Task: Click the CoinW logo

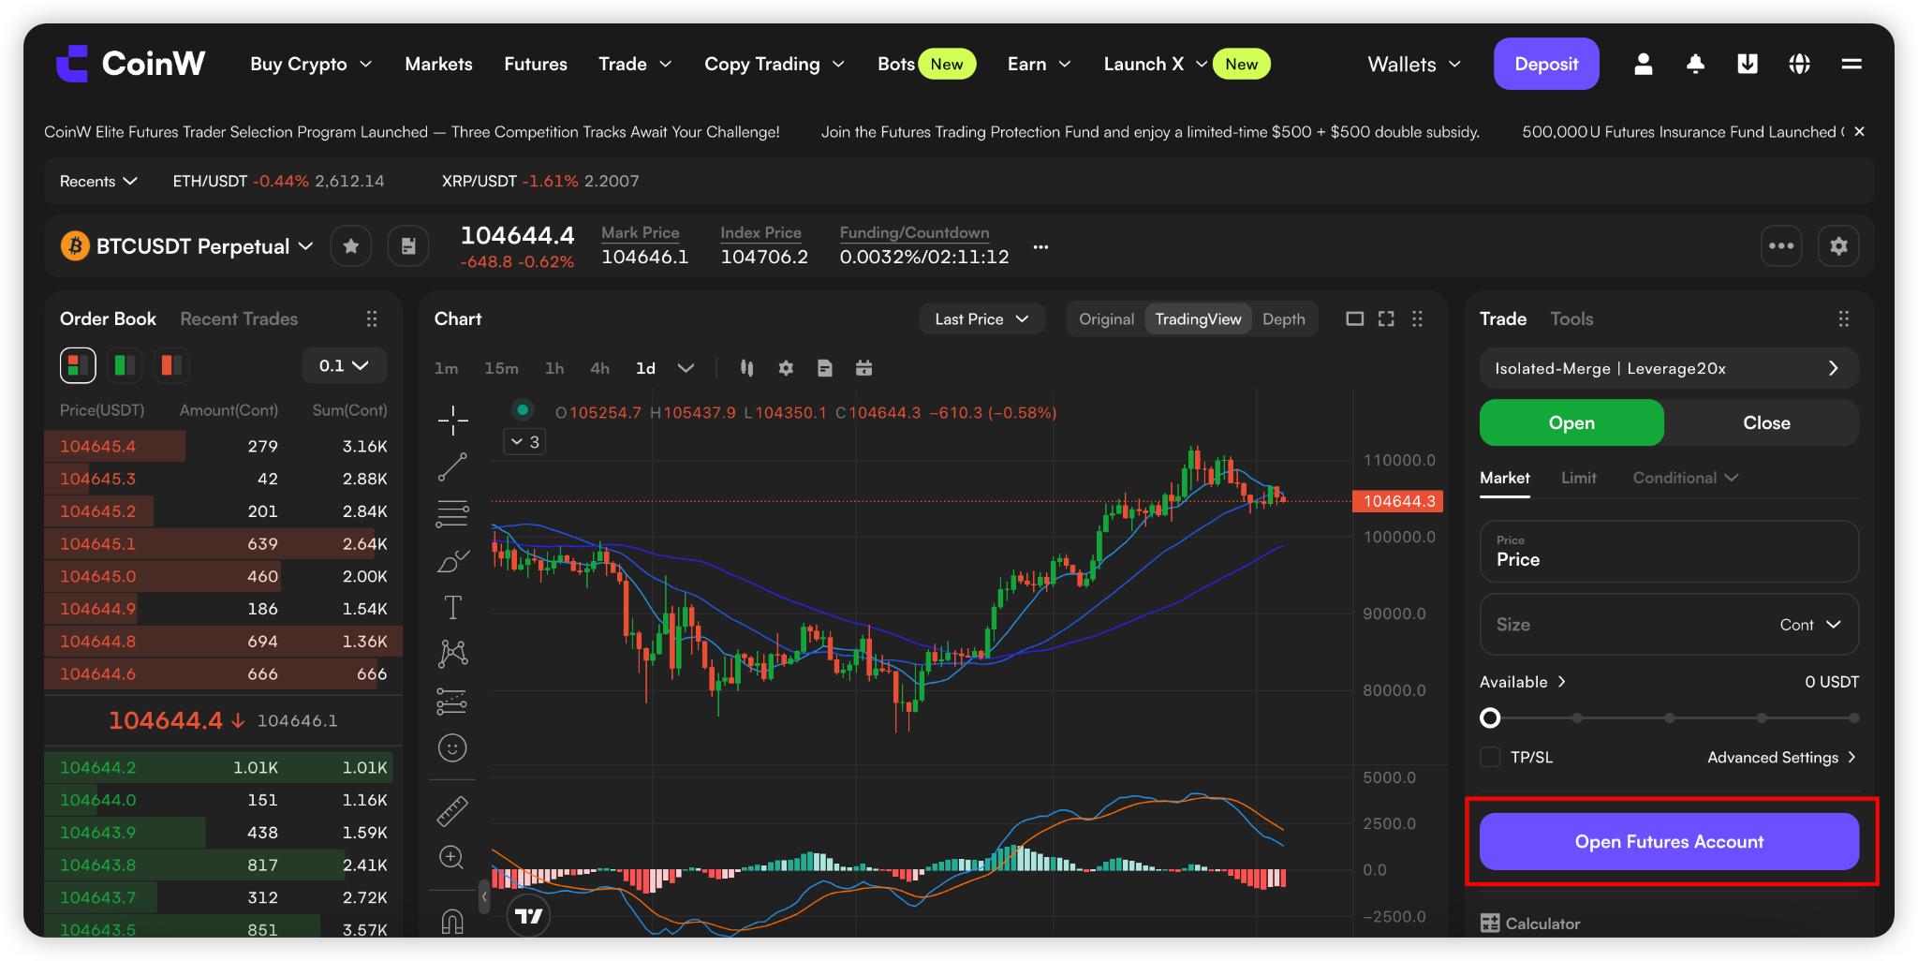Action: coord(130,64)
